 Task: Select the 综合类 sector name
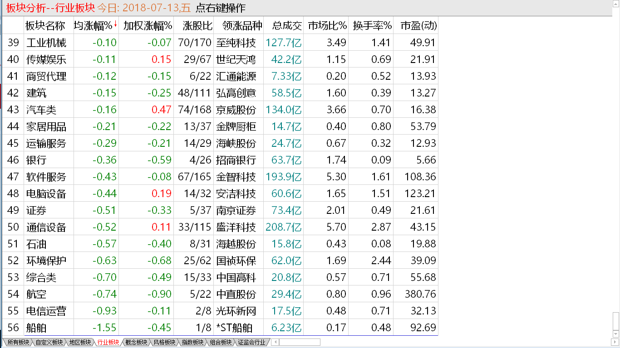click(x=41, y=277)
